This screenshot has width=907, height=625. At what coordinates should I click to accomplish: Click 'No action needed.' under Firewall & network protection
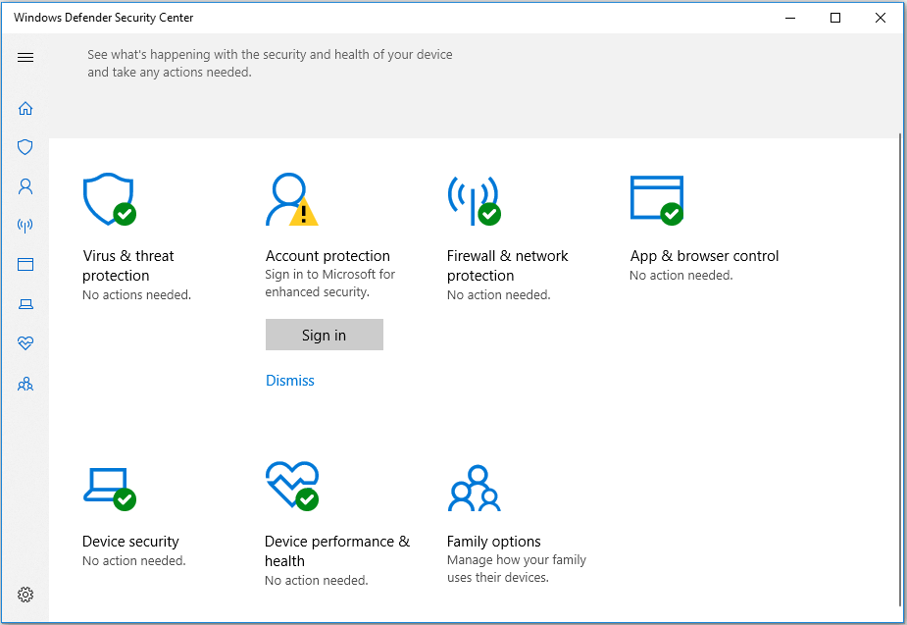(499, 295)
